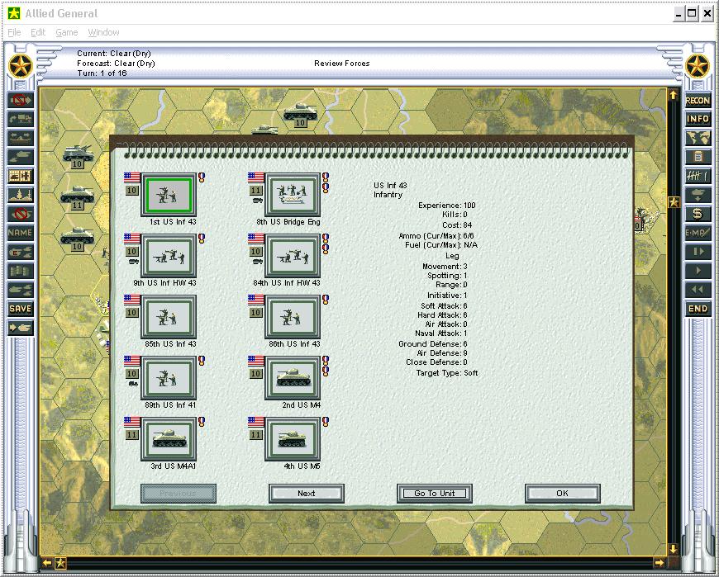Click the map scroll left arrow
This screenshot has height=577, width=719.
(x=47, y=563)
